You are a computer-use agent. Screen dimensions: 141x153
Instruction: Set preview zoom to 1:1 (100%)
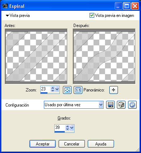pyautogui.click(x=78, y=90)
